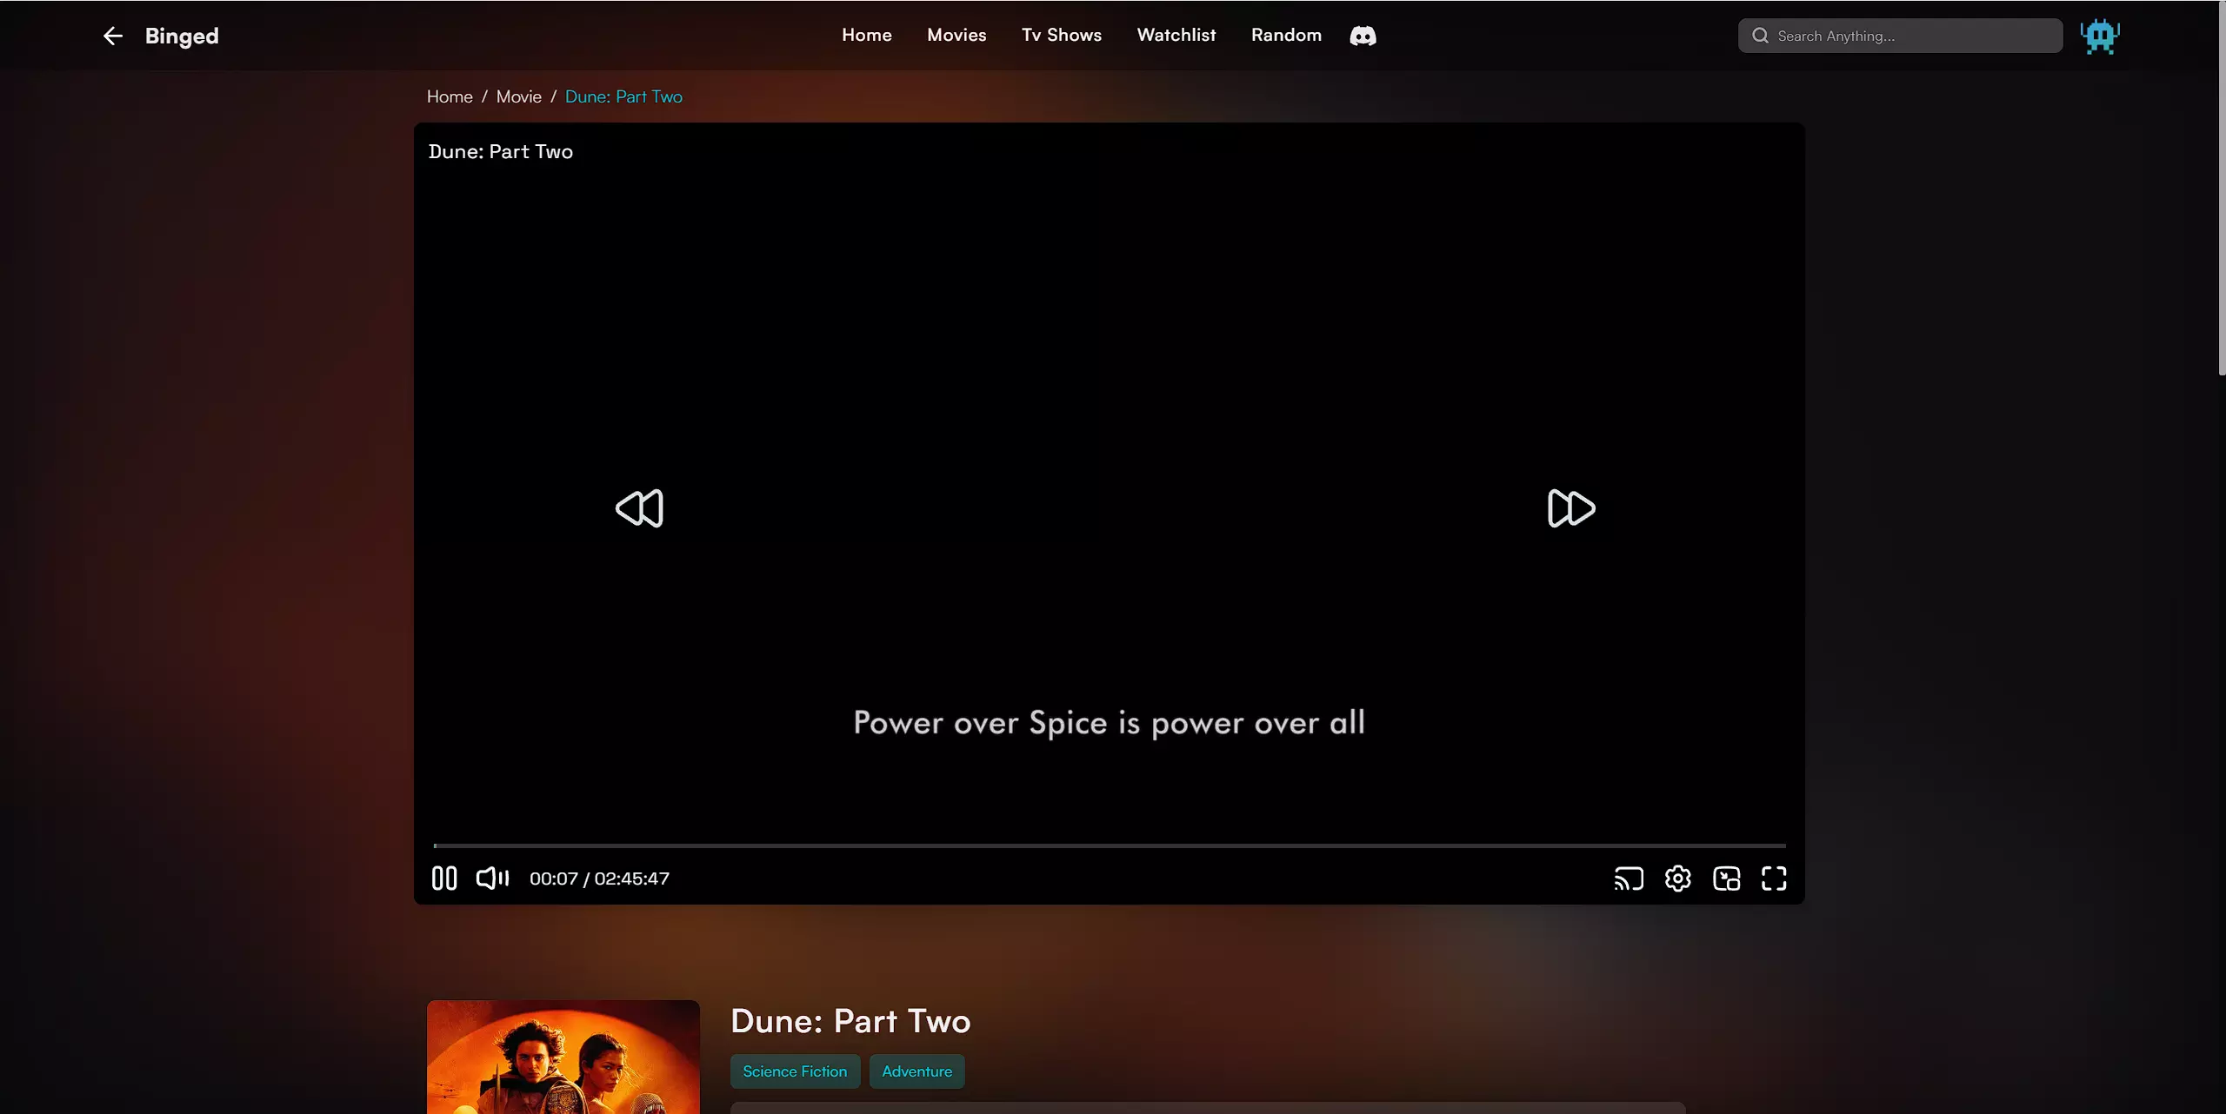Rewind video with the skip-back icon
Image resolution: width=2226 pixels, height=1114 pixels.
[x=639, y=508]
